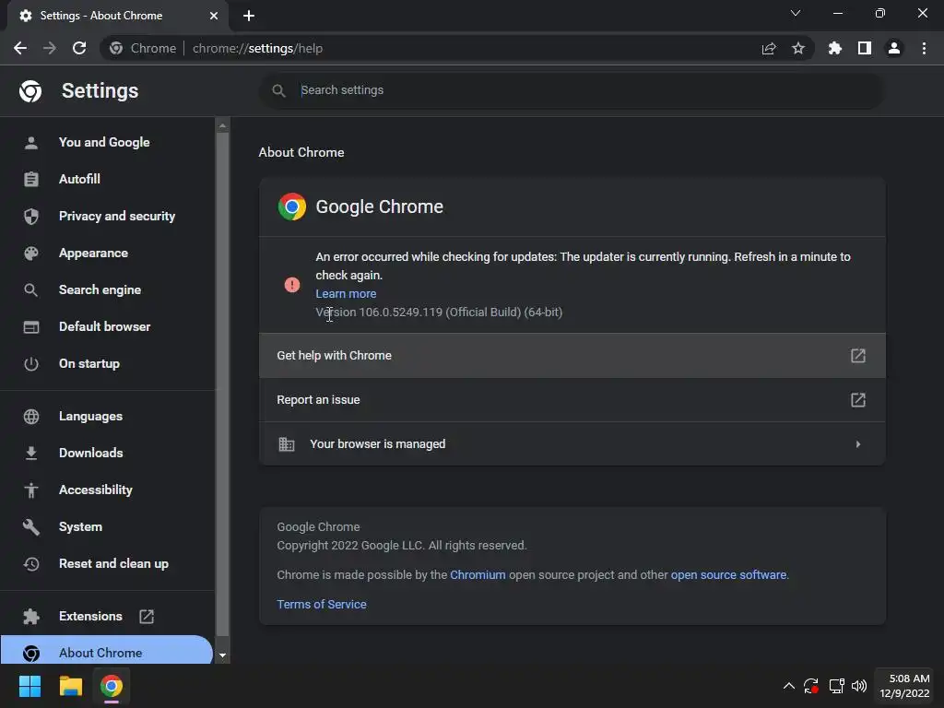Open the profile avatar menu
The height and width of the screenshot is (708, 944).
tap(894, 48)
